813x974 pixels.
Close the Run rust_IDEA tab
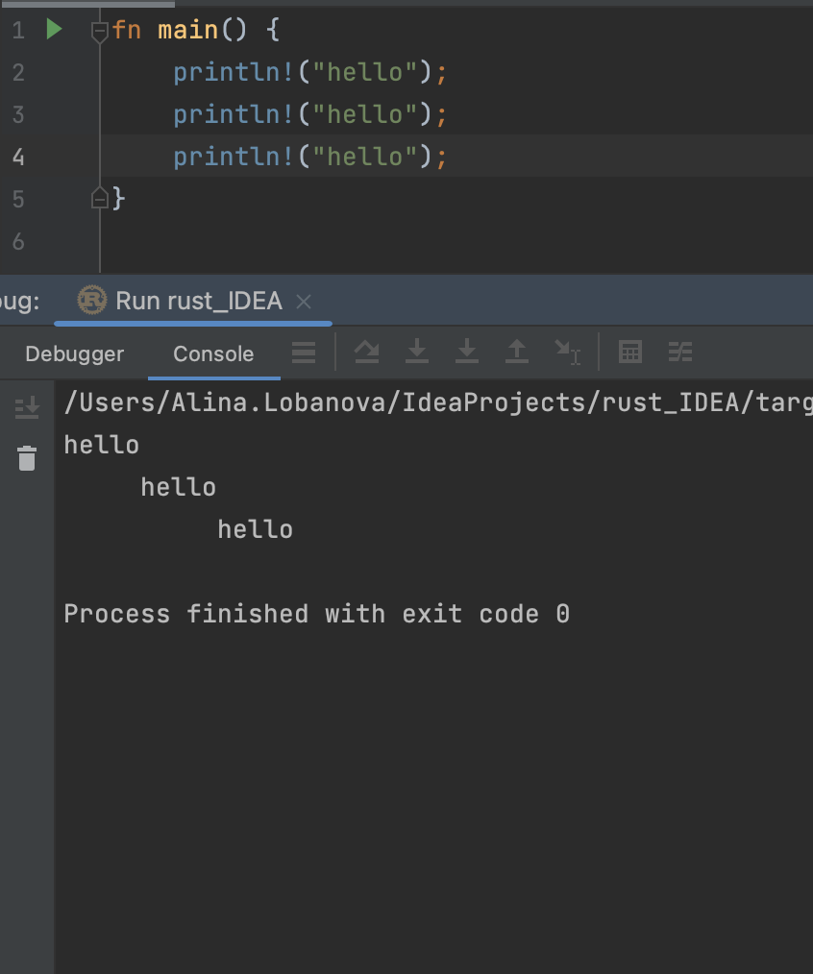click(303, 301)
